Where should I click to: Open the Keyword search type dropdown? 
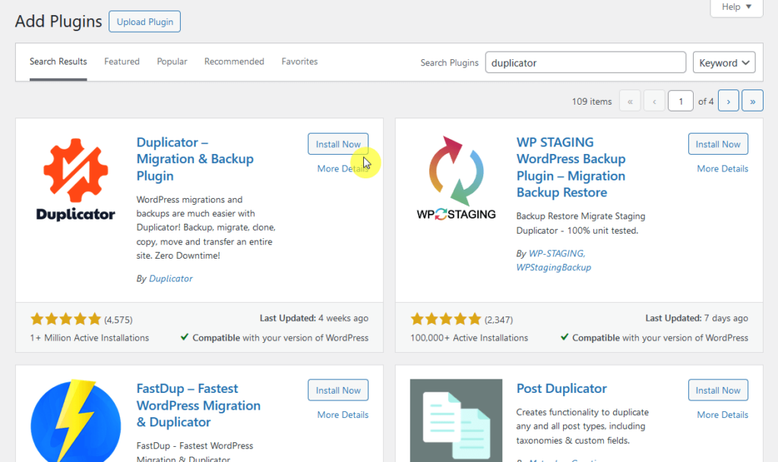point(724,63)
